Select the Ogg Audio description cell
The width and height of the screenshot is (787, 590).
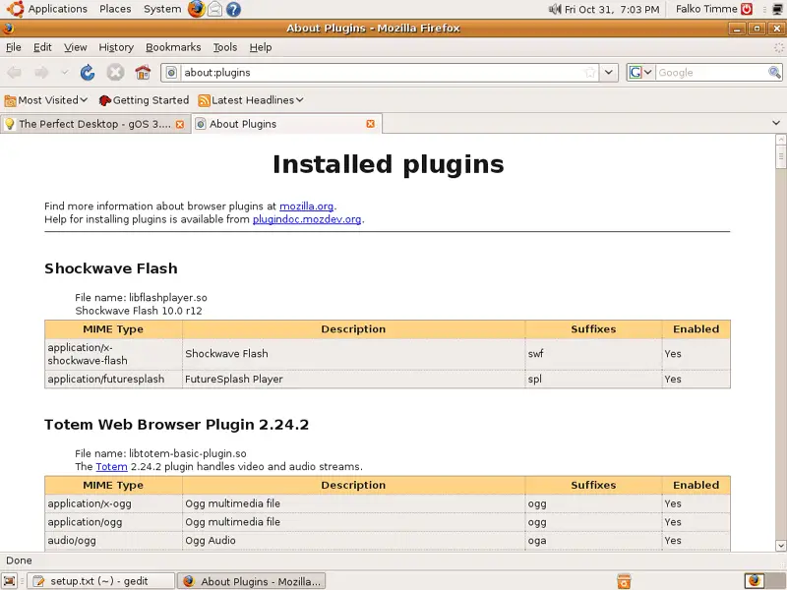point(354,540)
